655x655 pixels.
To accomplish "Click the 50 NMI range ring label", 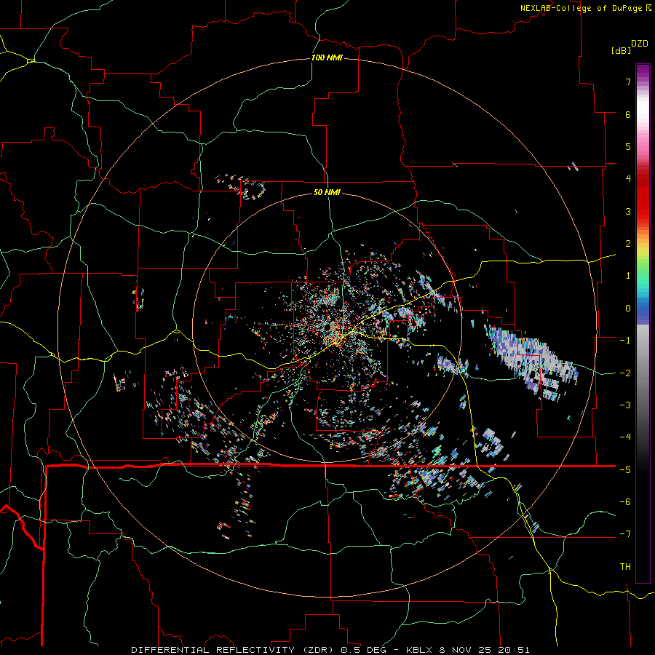I will 327,192.
